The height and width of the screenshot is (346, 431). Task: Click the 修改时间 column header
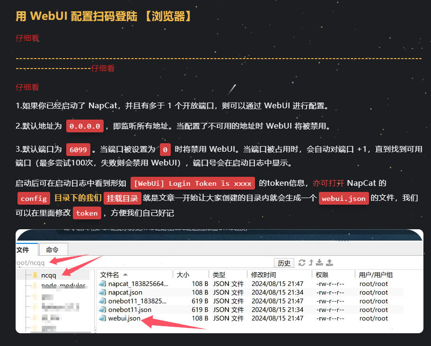tap(264, 275)
